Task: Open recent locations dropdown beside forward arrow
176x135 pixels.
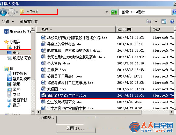Action: (17, 12)
